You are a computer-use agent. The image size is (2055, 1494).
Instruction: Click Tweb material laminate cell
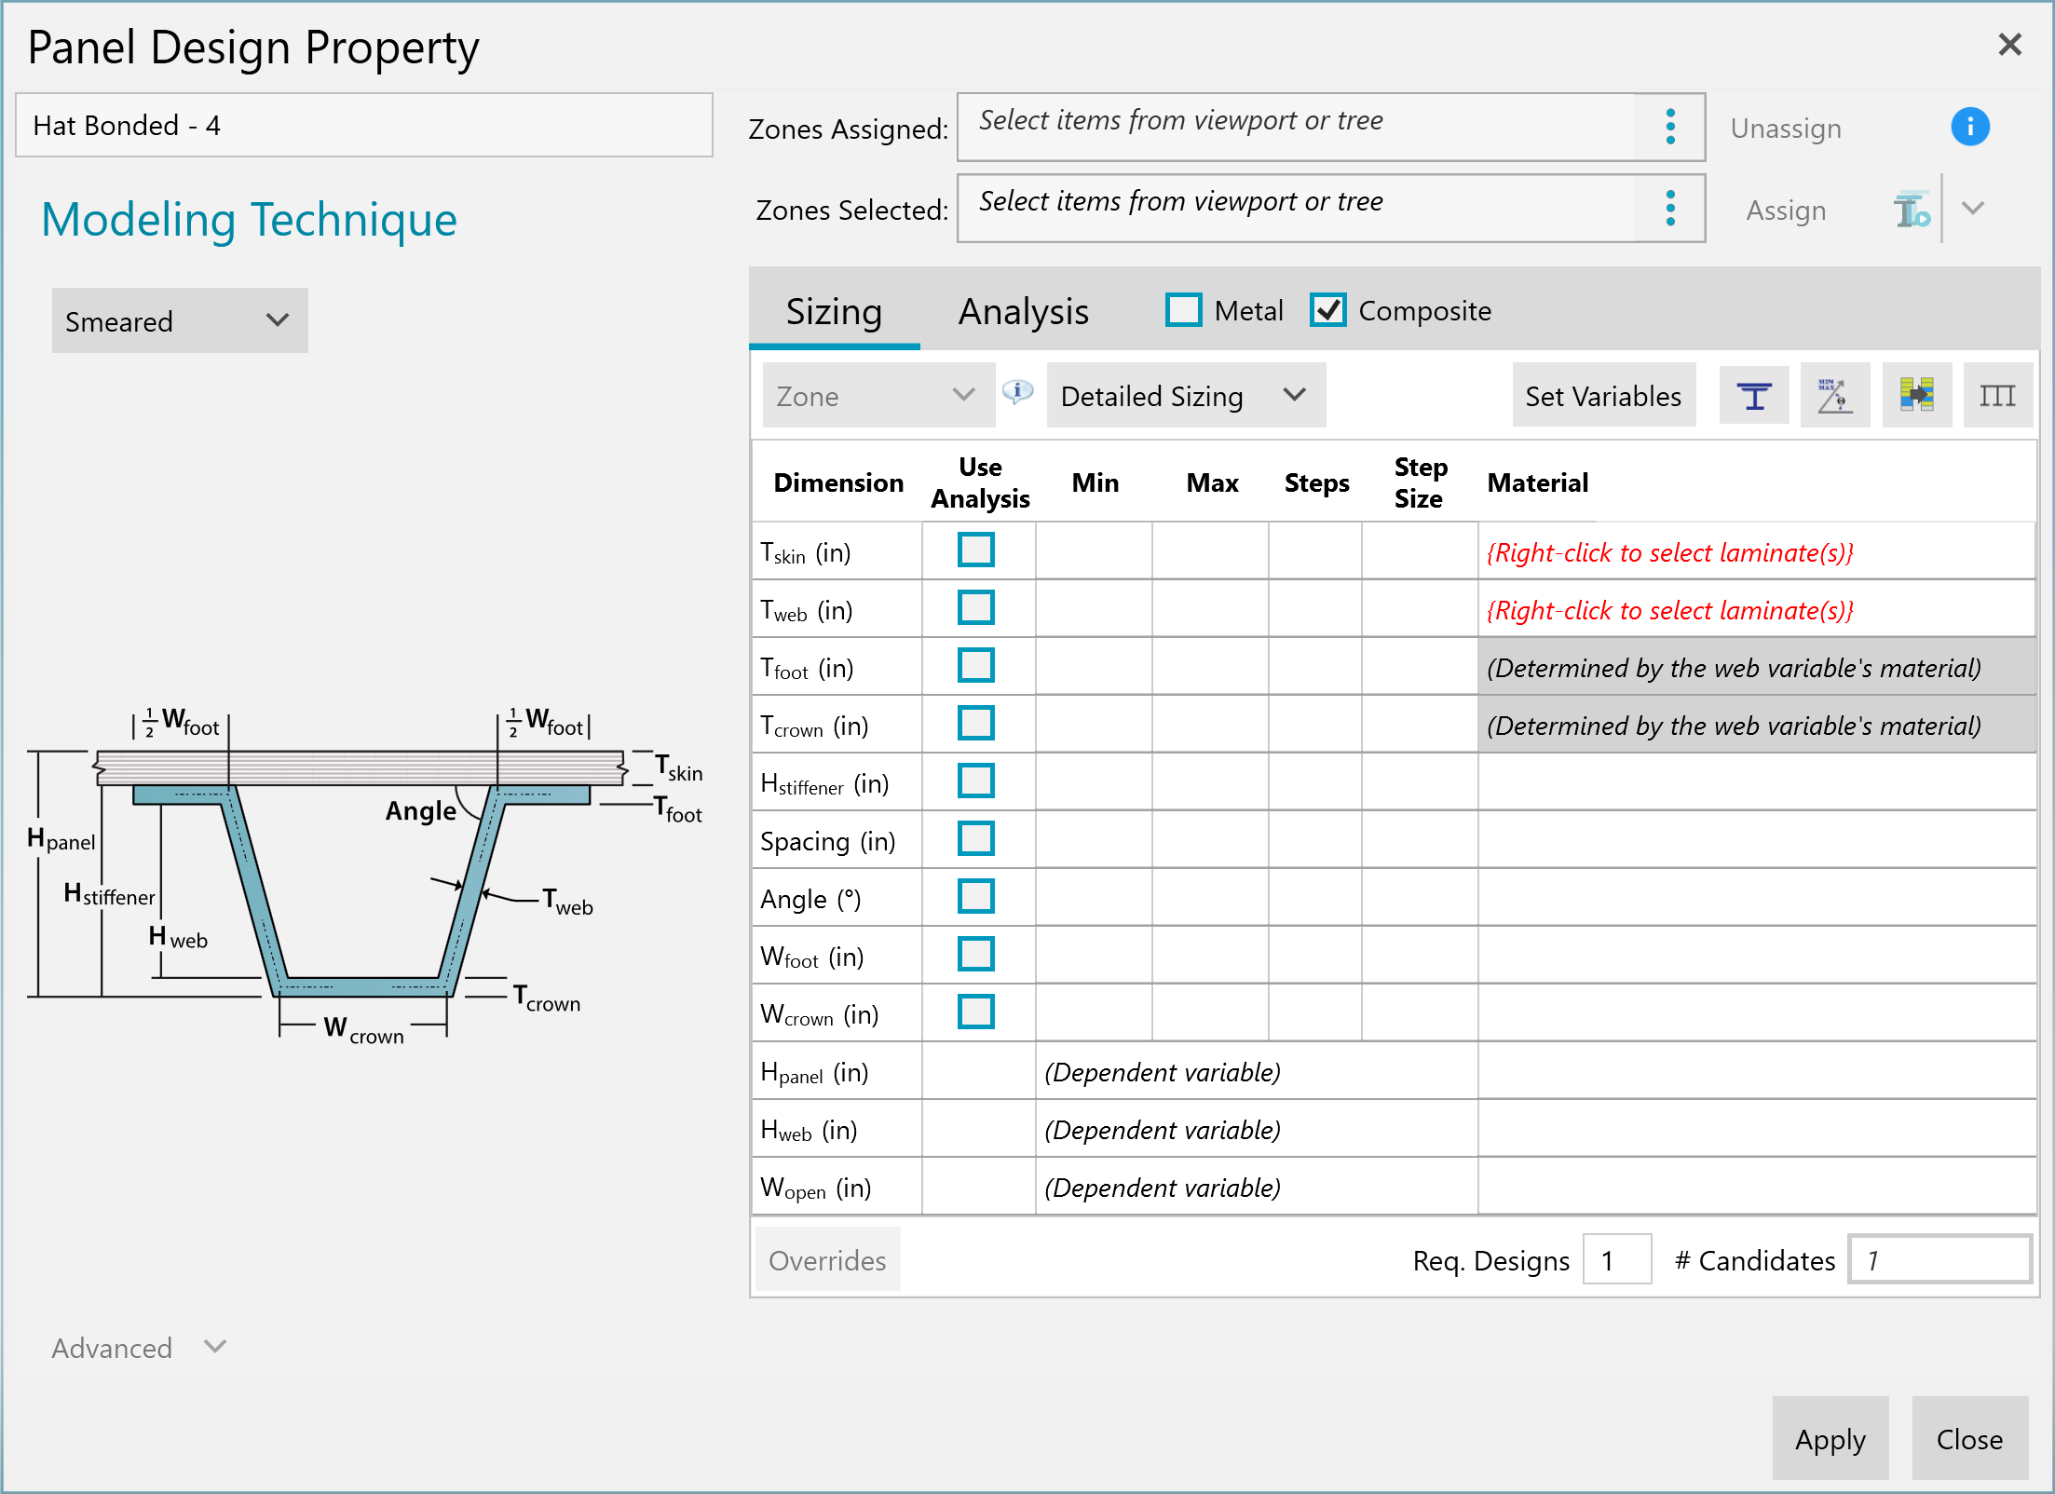1756,609
